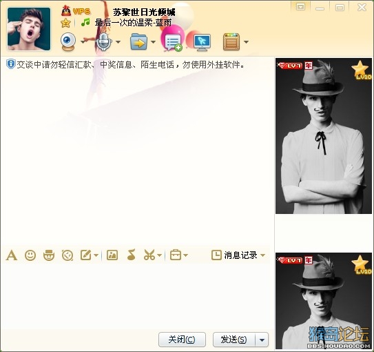Viewport: 374px width, 352px height.
Task: Open the applications crate icon
Action: coord(231,42)
